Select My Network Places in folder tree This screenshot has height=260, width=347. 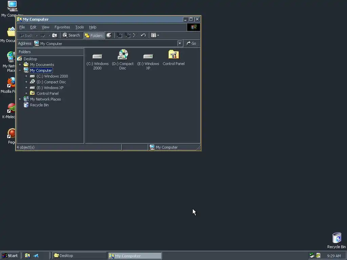point(45,99)
